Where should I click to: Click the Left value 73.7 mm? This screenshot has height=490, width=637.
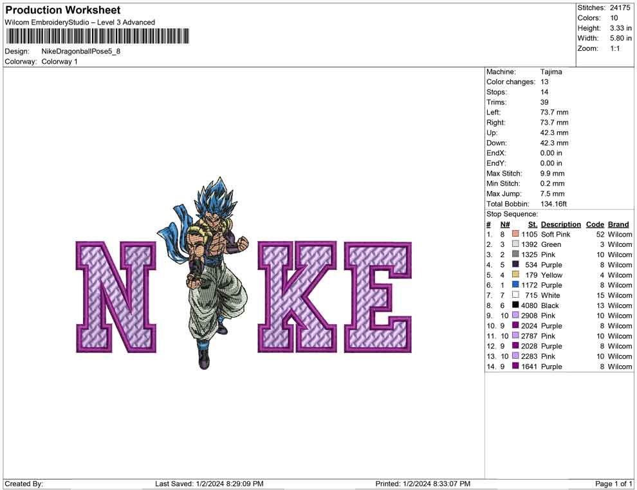(x=554, y=113)
